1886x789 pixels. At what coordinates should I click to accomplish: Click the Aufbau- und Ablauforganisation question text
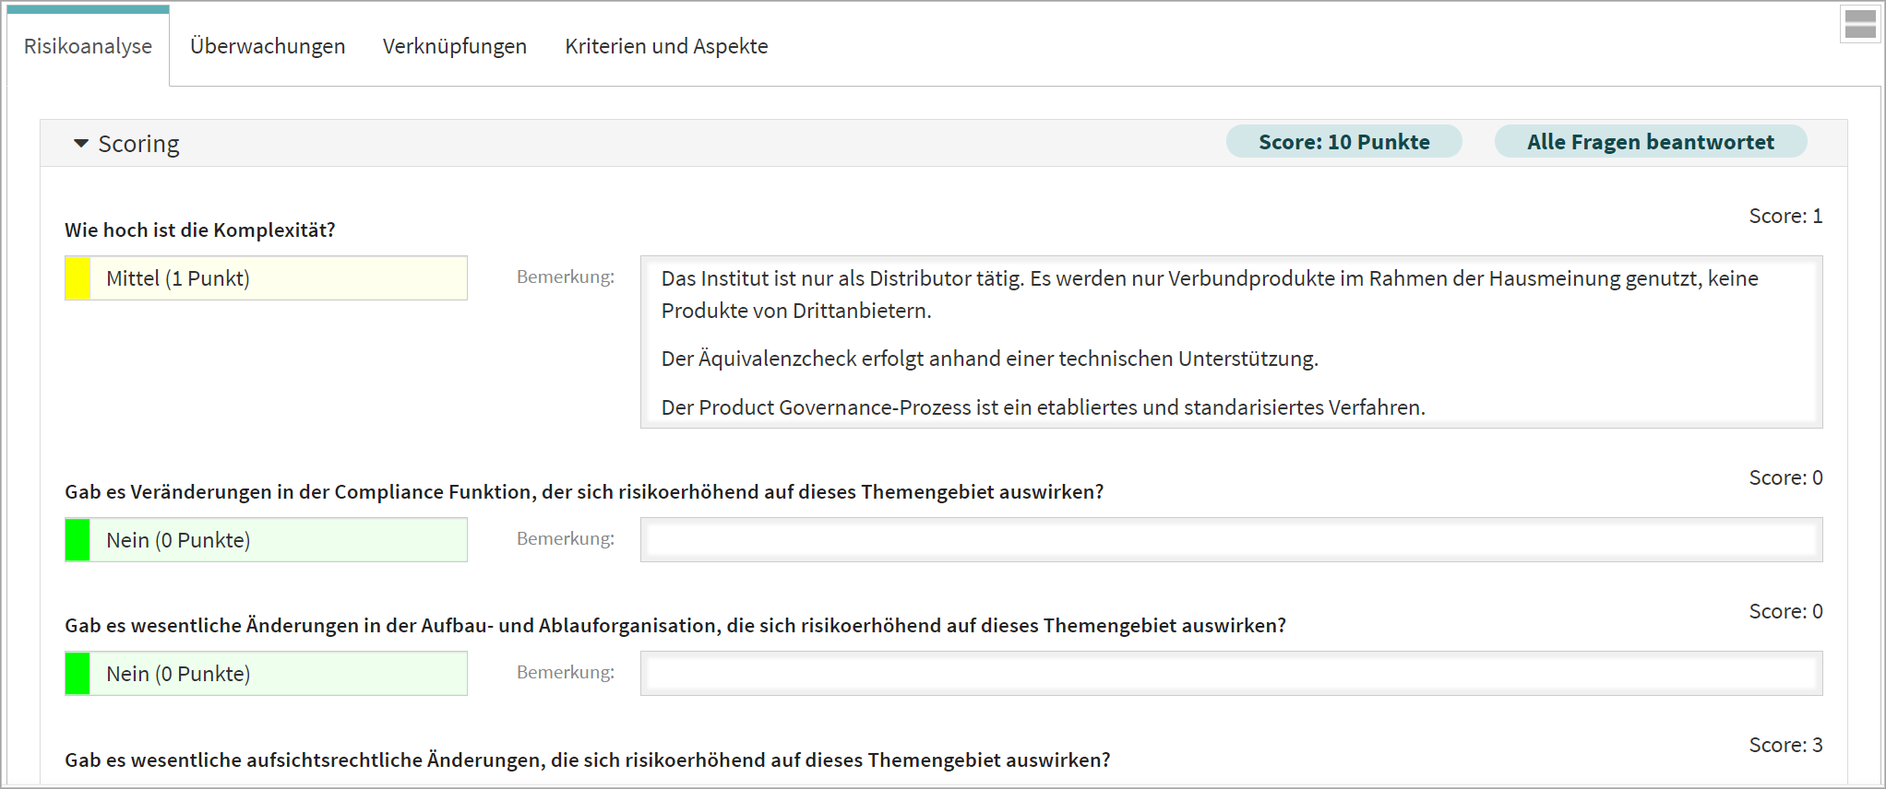[675, 626]
